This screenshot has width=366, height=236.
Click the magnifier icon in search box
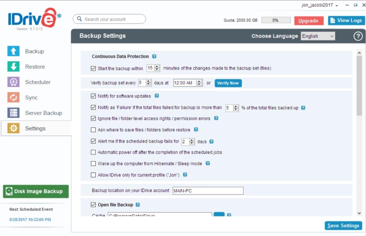79,19
